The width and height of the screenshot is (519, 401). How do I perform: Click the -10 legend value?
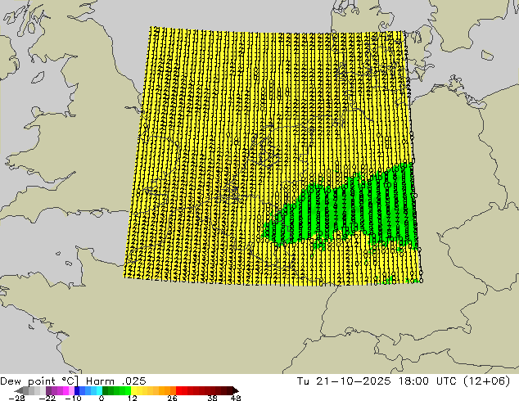click(x=73, y=398)
